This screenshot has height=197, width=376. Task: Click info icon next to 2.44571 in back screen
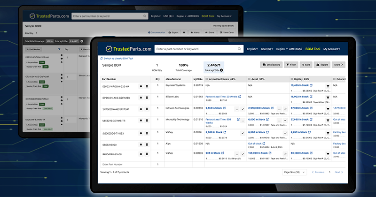click(82, 41)
